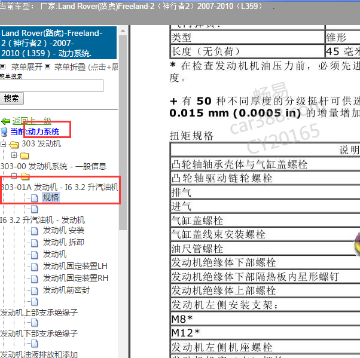Click the vertical scrollbar thumb of tree panel
The image size is (360, 358).
pos(123,133)
